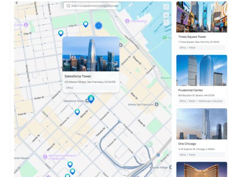Open the blue numbered cluster marker
Image resolution: width=231 pixels, height=177 pixels.
click(98, 25)
